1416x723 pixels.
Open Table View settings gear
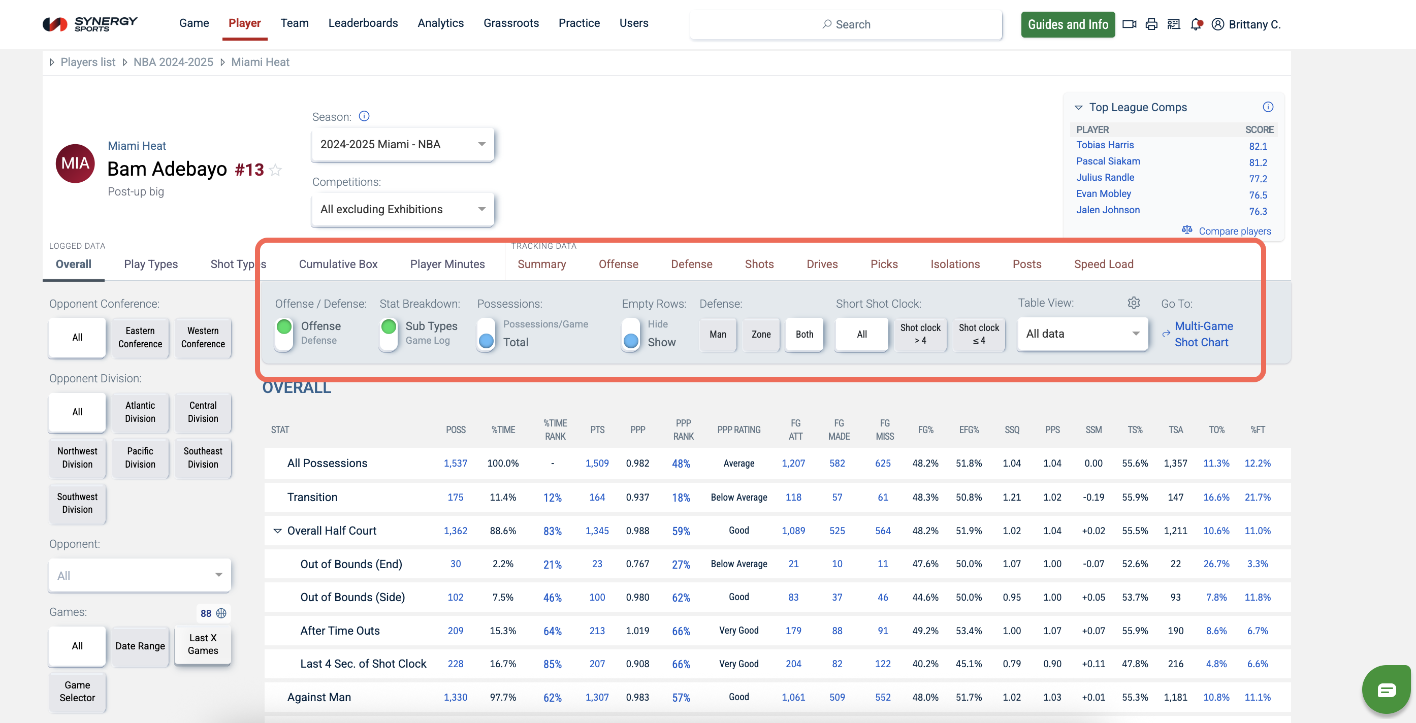point(1134,303)
